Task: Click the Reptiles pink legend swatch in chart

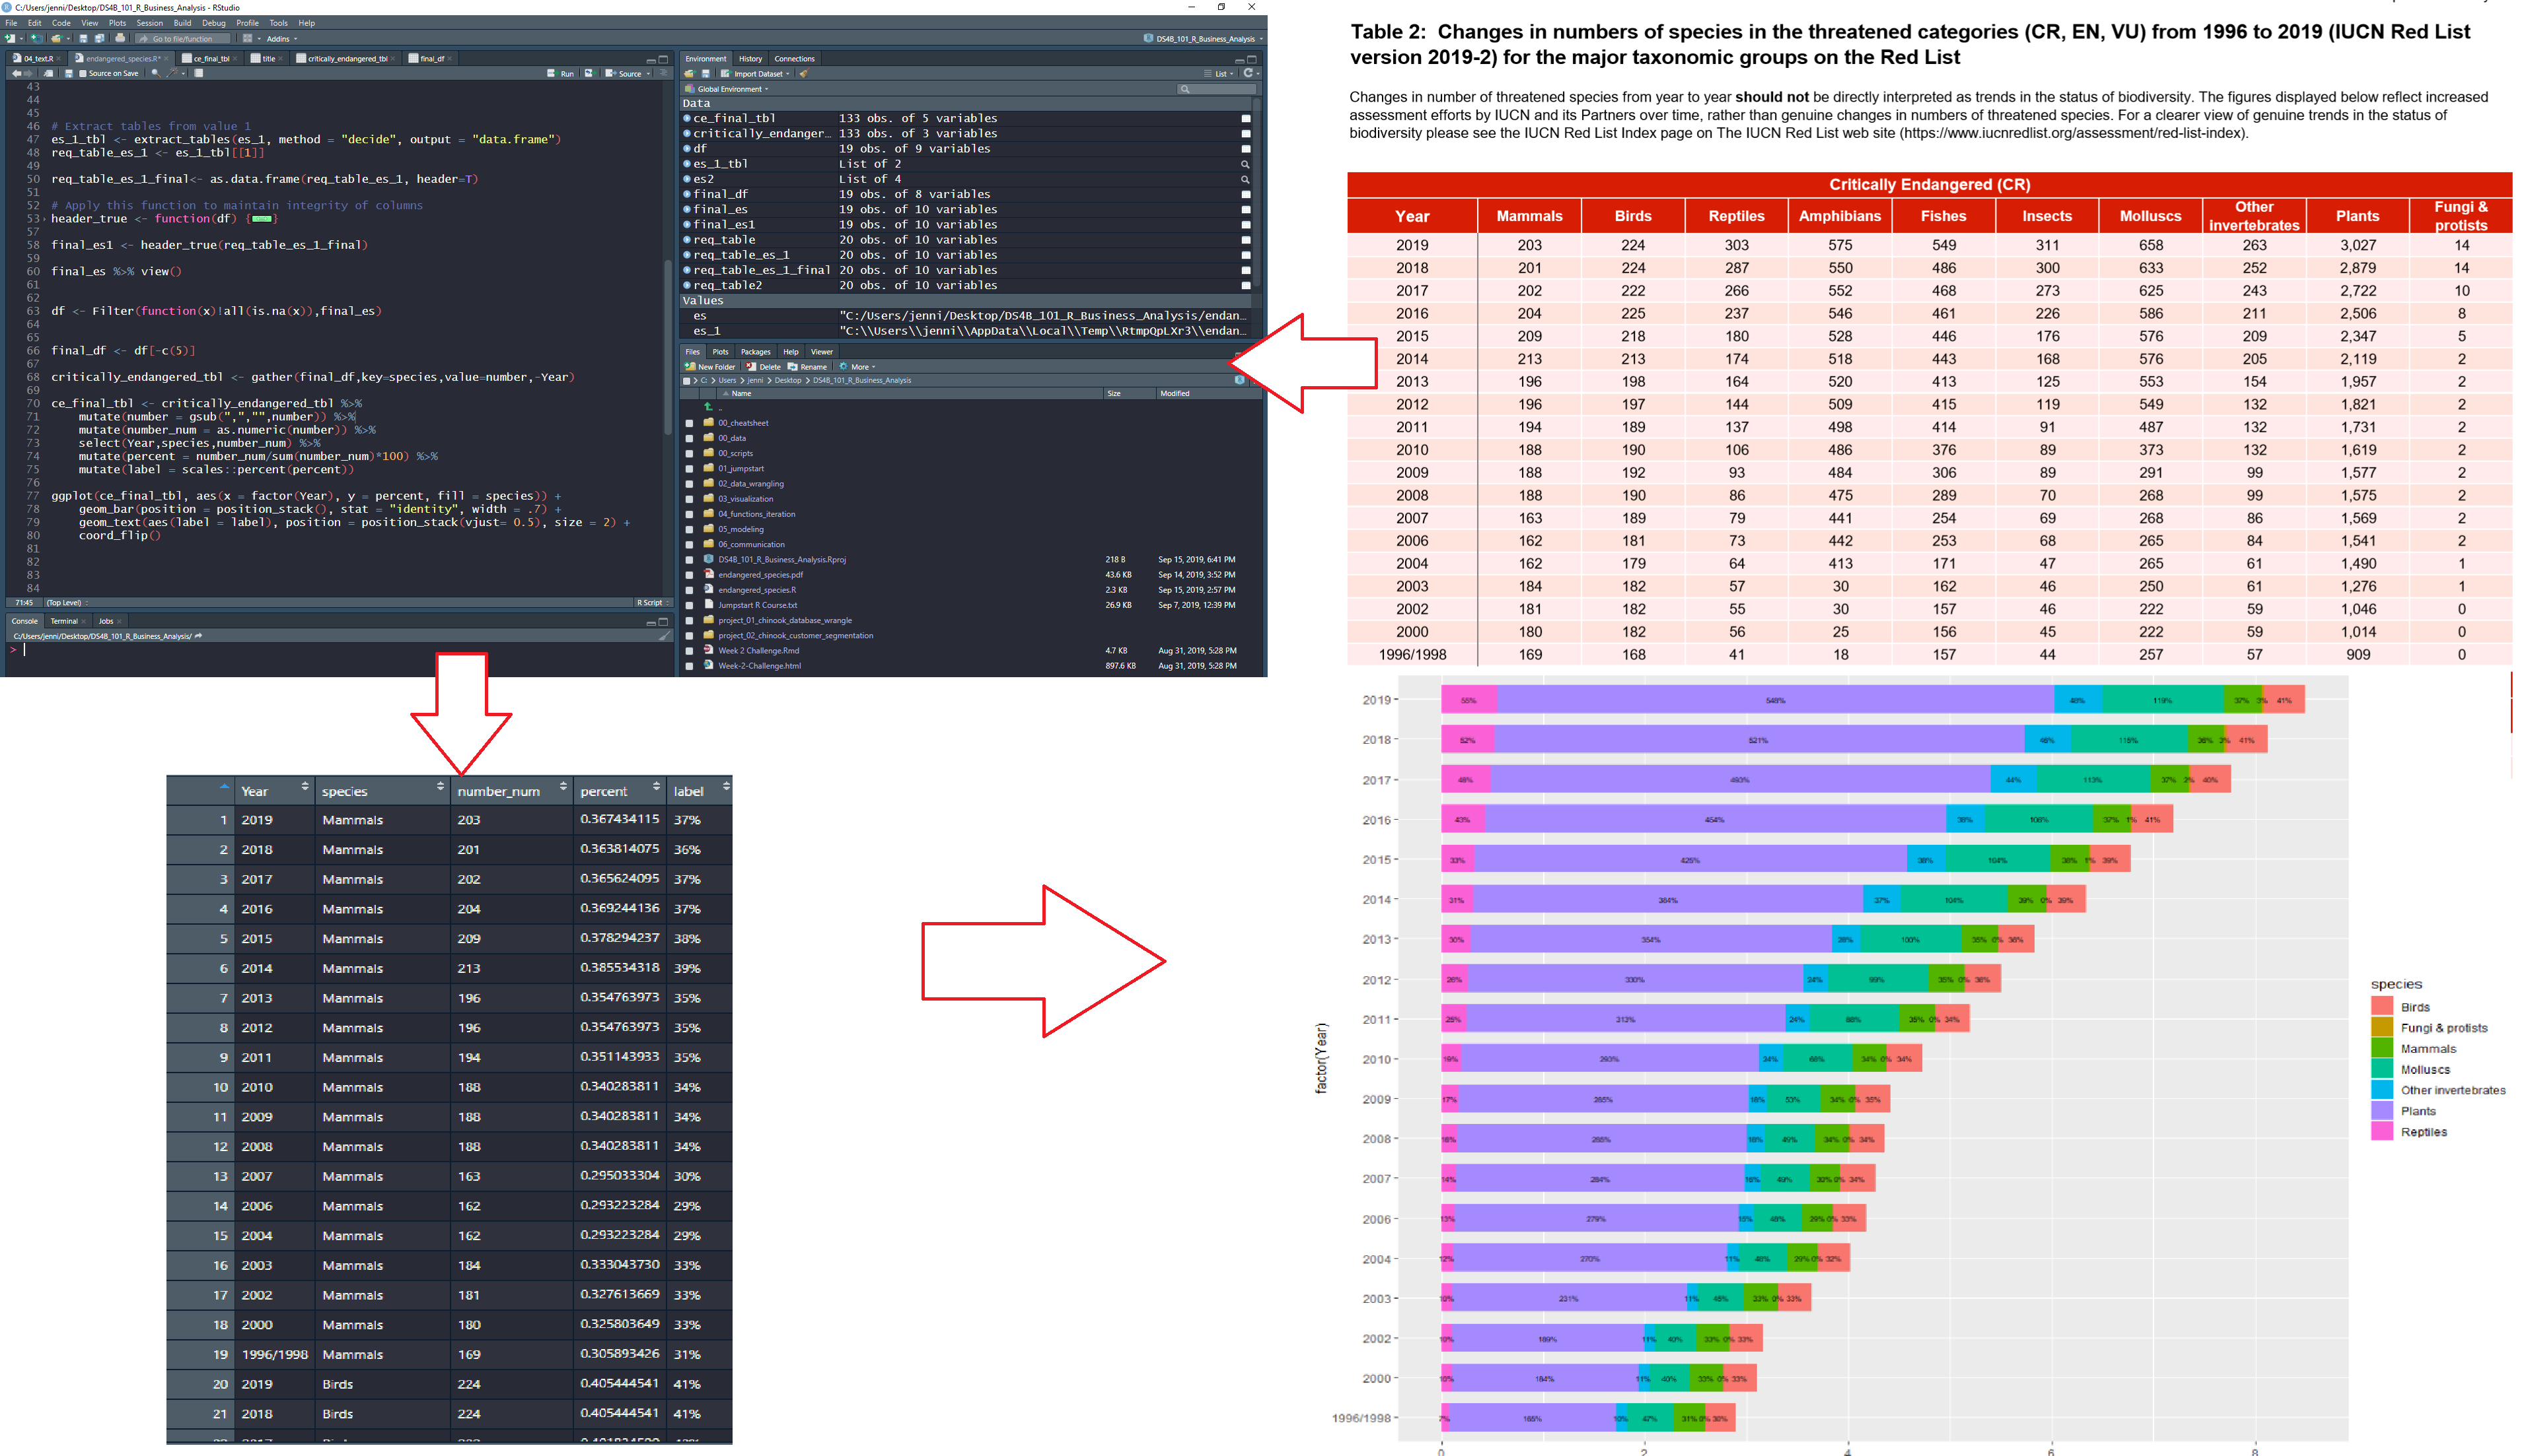Action: pos(2382,1132)
